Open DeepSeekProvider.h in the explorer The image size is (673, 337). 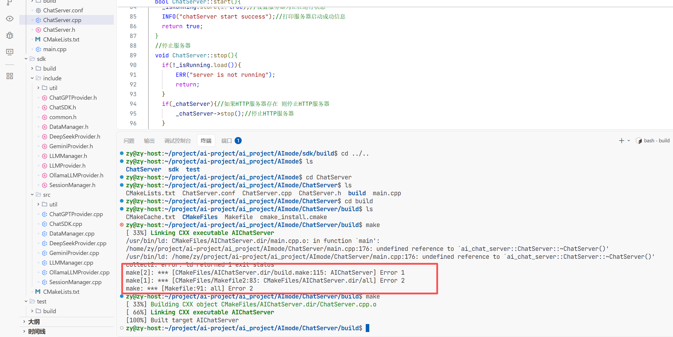coord(74,136)
